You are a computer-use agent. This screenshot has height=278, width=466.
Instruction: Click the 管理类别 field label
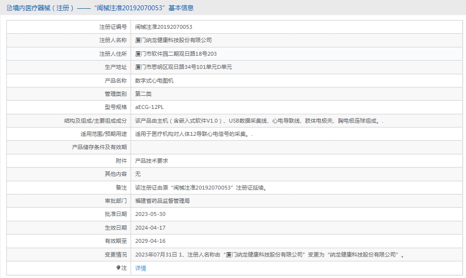click(x=115, y=94)
